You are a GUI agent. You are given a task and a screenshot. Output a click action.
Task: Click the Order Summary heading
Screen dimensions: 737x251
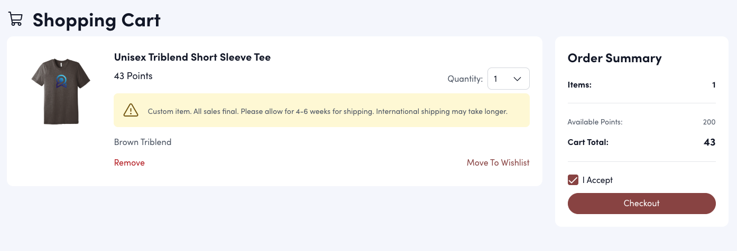pyautogui.click(x=614, y=58)
